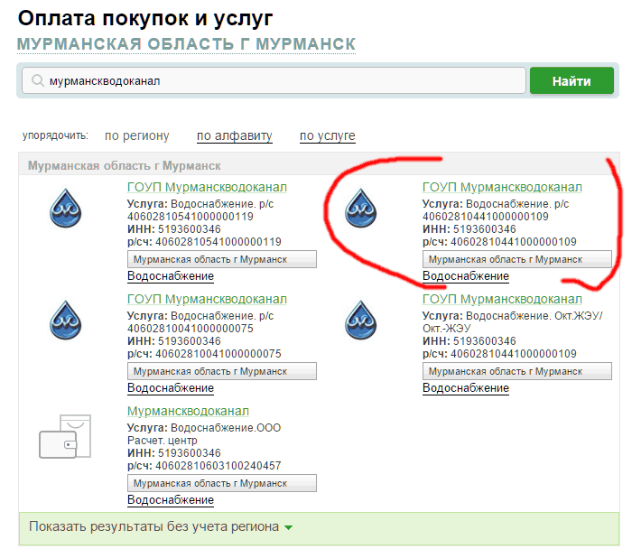Image resolution: width=632 pixels, height=558 pixels.
Task: Click region button under account 40602810541000000119
Action: 222,259
